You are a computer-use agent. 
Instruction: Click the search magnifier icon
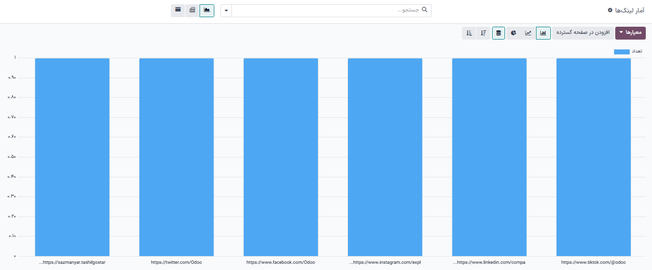pos(423,10)
